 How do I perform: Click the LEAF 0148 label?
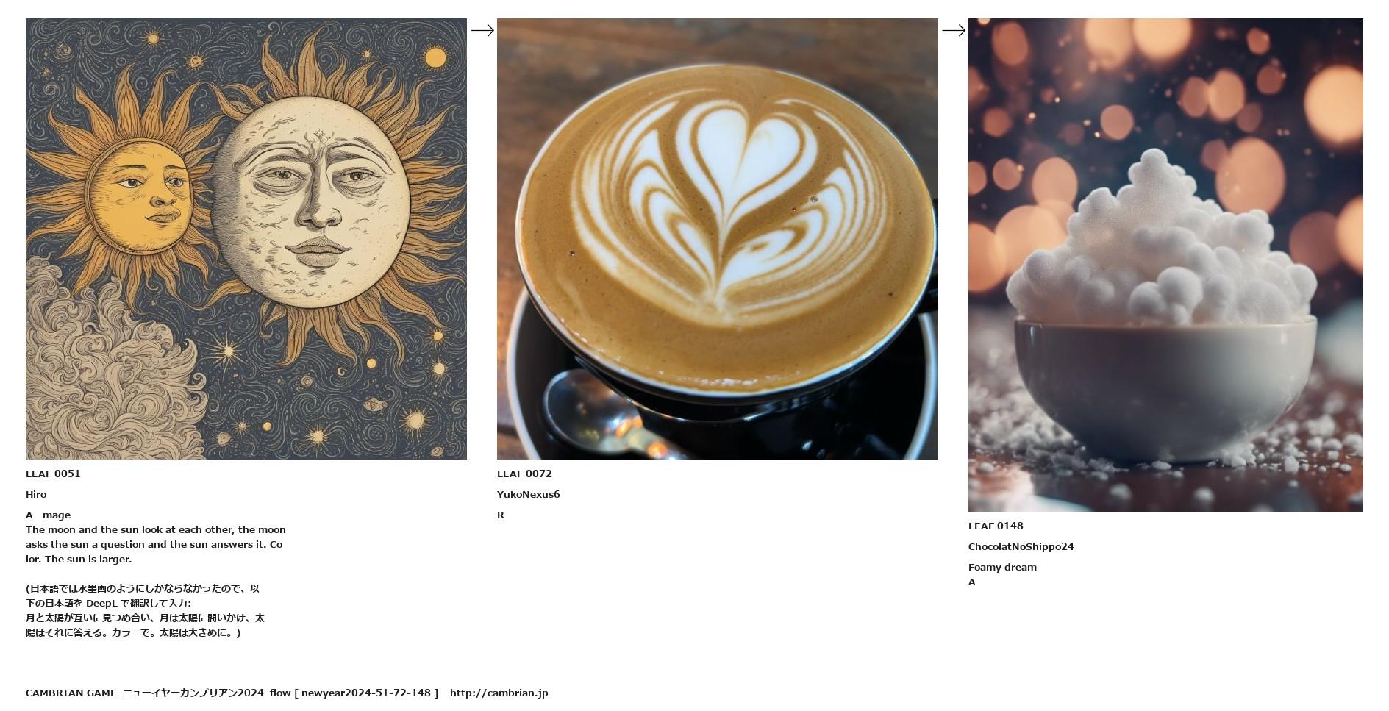[x=996, y=526]
